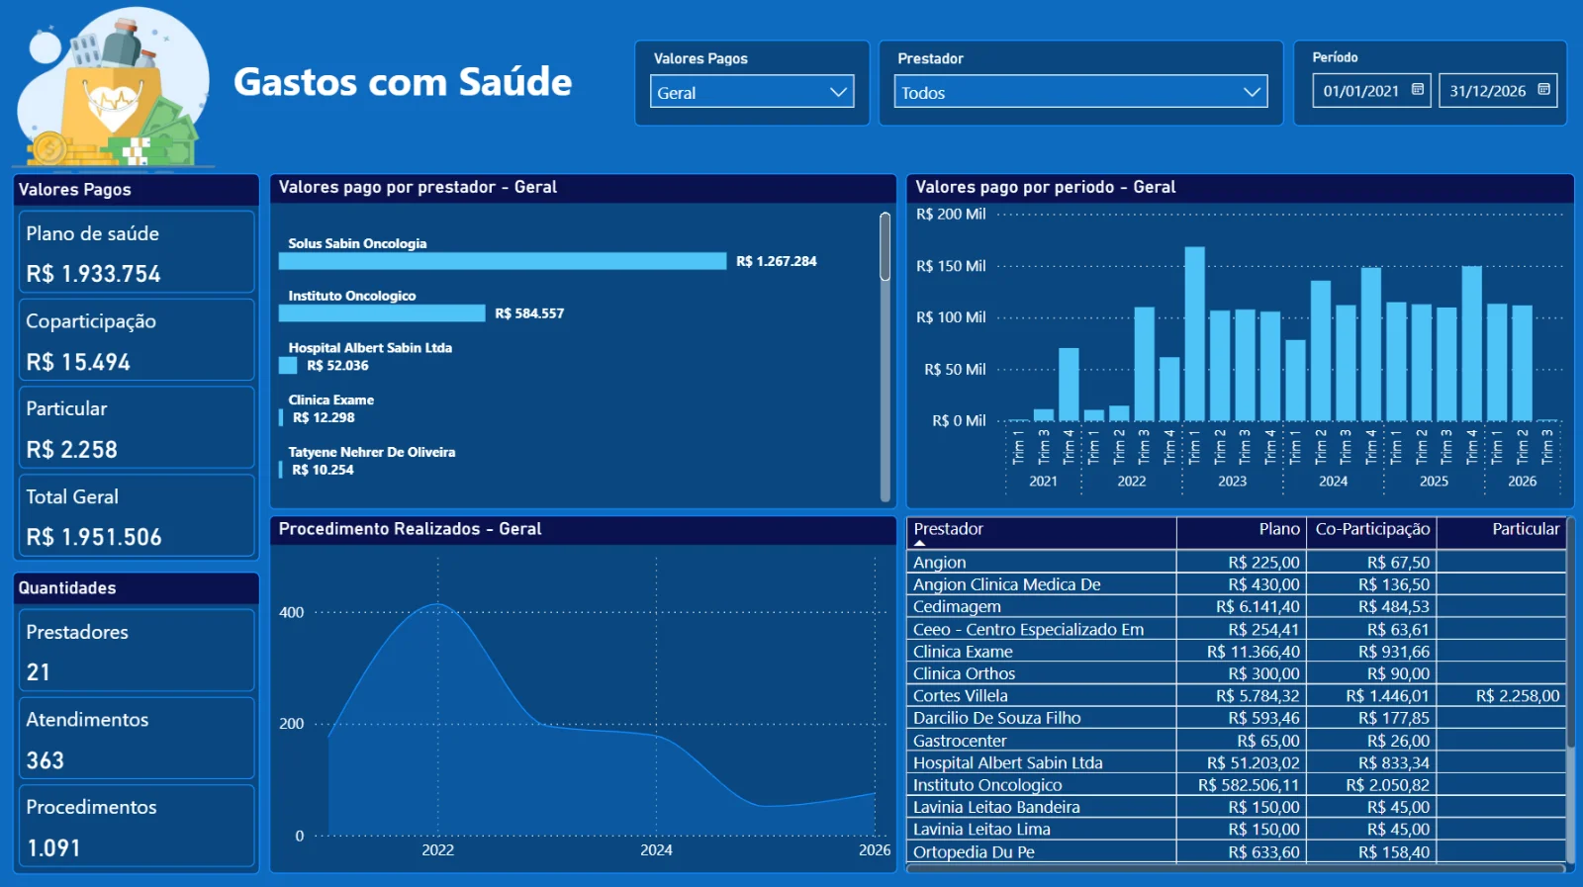Select Instituto Oncologico row in the table
Screen dimensions: 1583x887
pos(1236,785)
